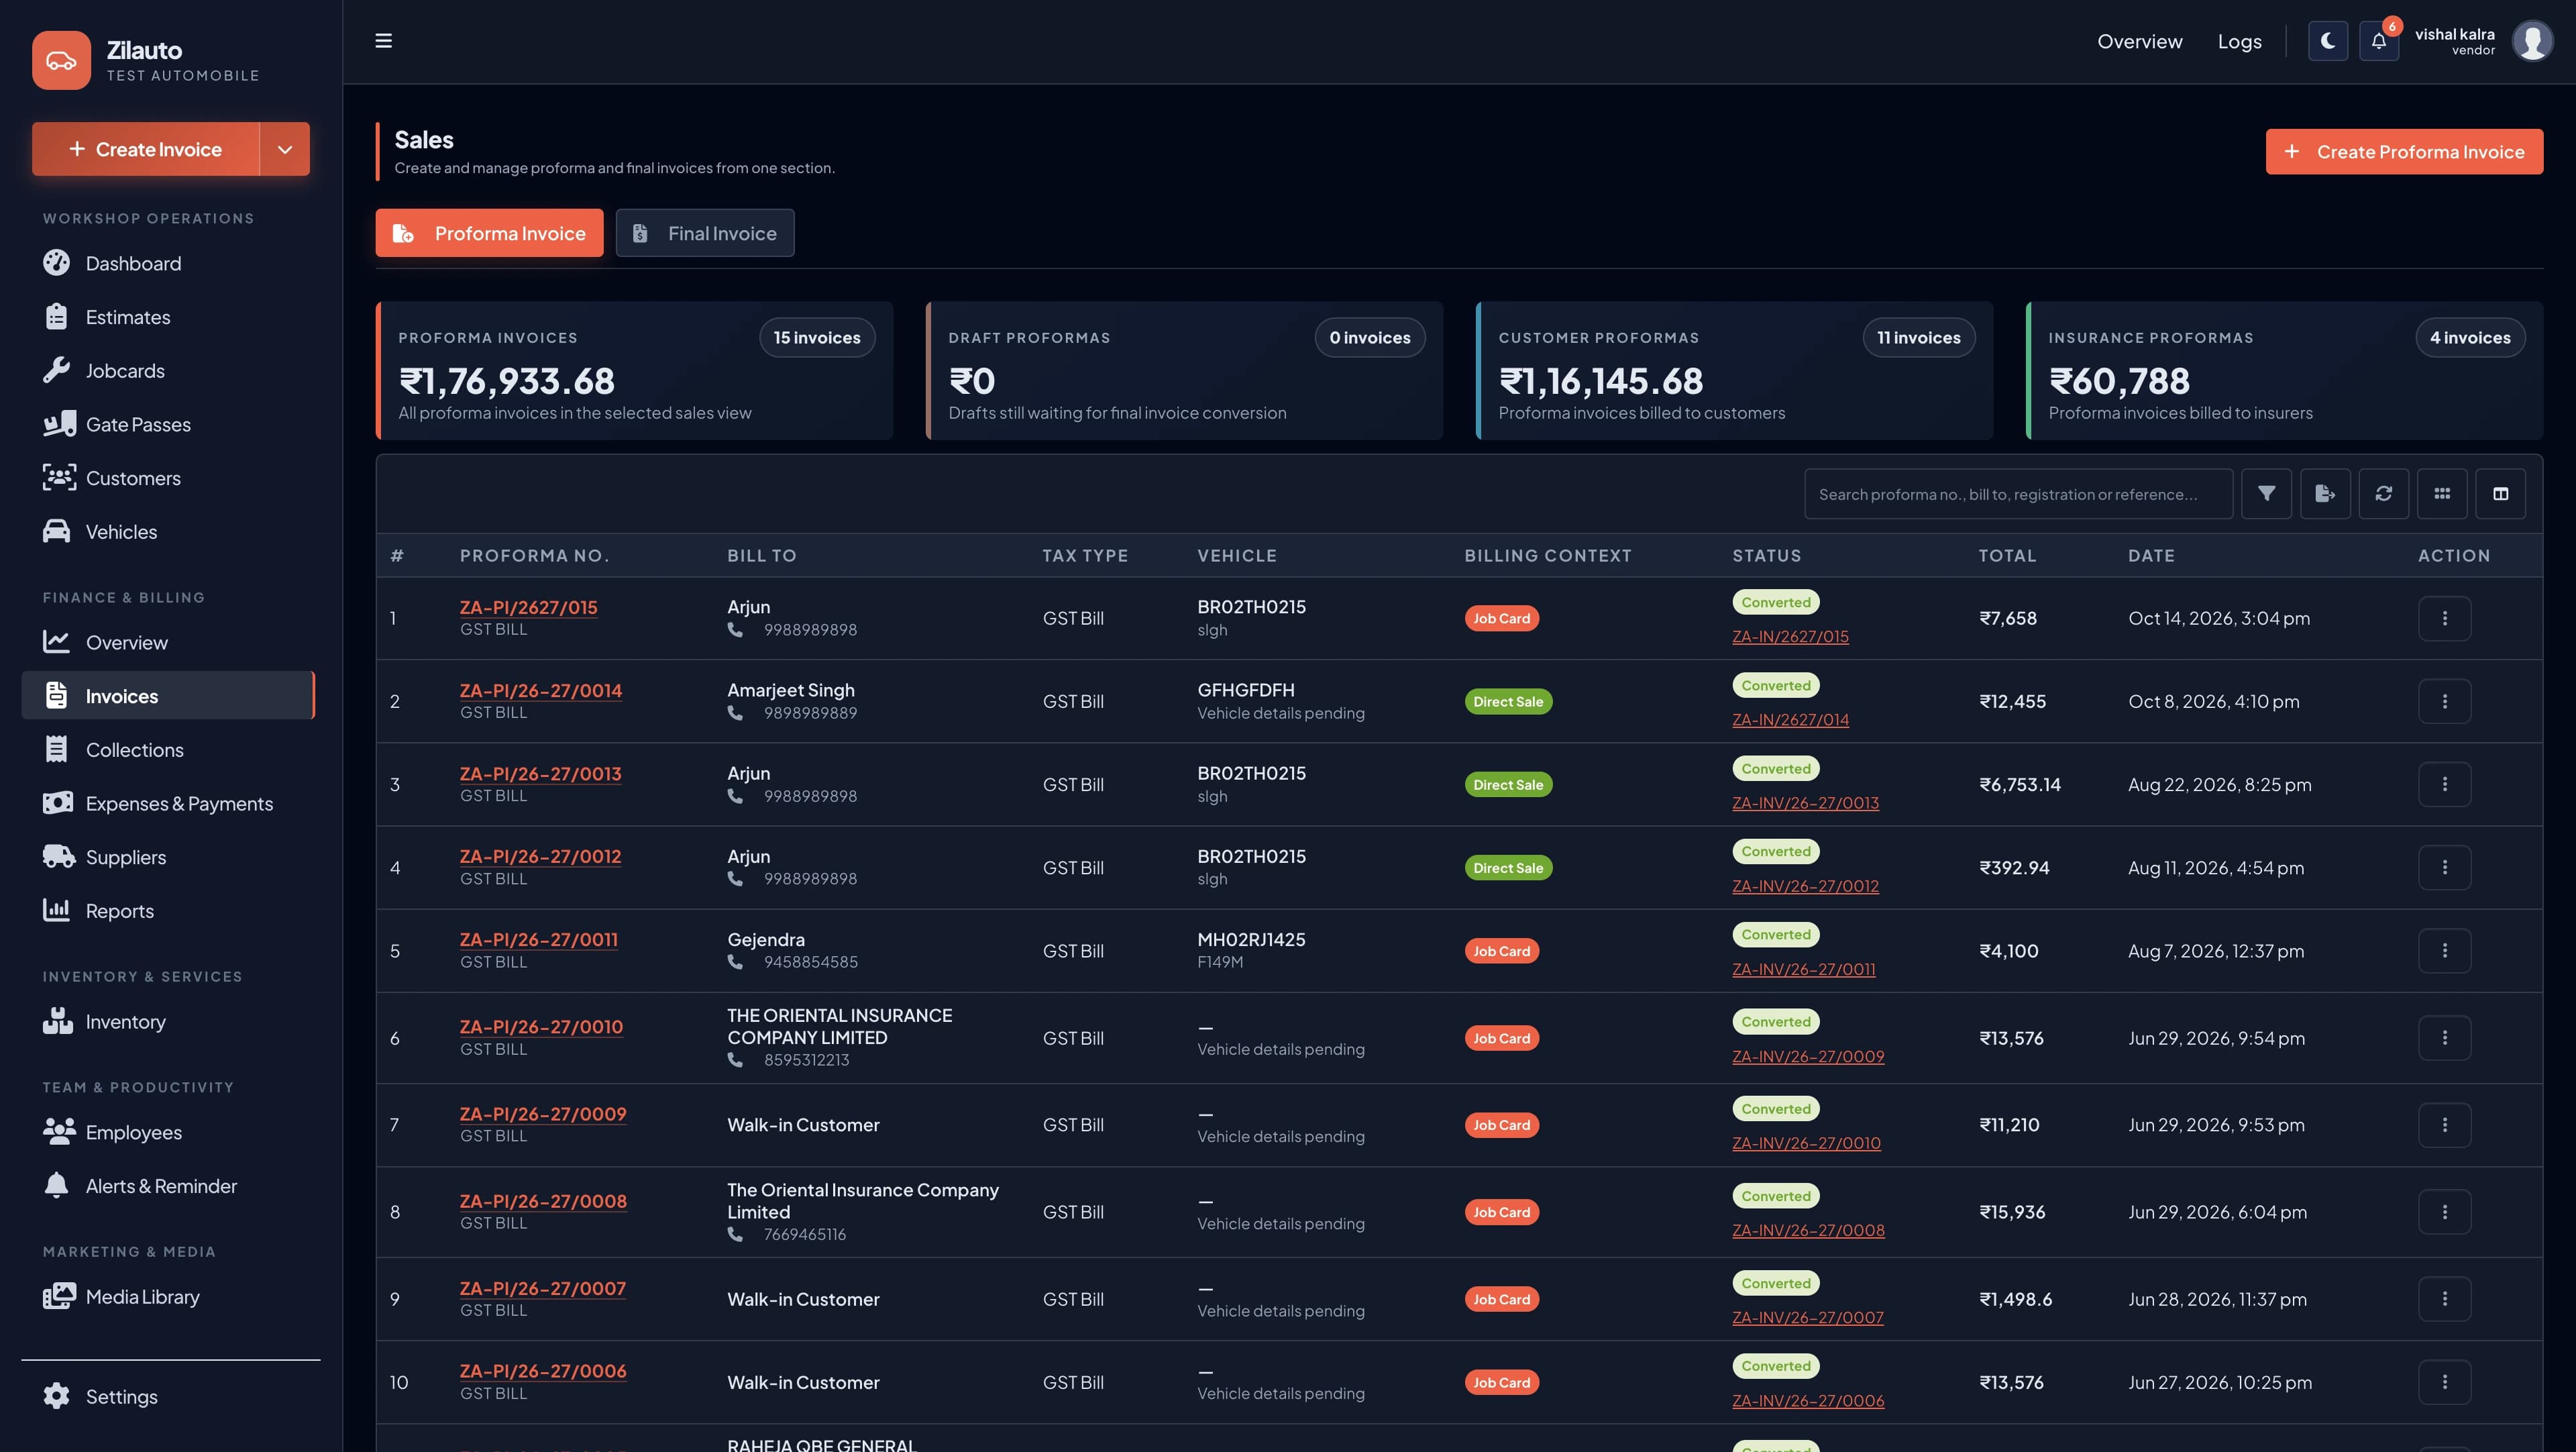Expand Create Invoice dropdown arrow
2576x1452 pixels.
[285, 149]
